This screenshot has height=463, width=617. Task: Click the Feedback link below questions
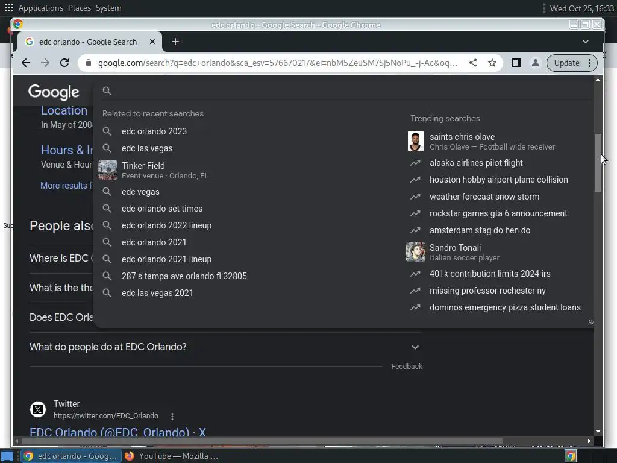click(407, 367)
